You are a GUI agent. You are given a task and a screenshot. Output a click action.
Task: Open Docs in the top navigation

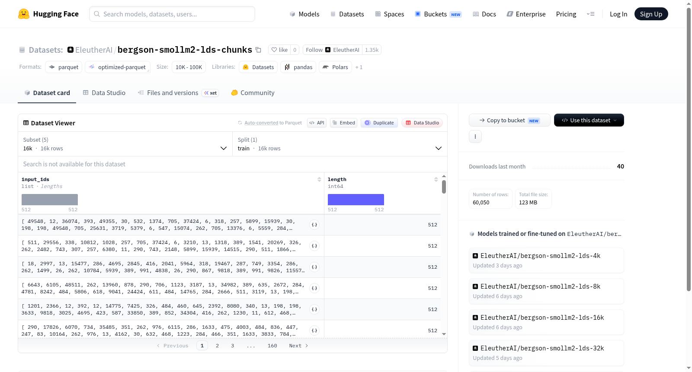click(x=484, y=14)
